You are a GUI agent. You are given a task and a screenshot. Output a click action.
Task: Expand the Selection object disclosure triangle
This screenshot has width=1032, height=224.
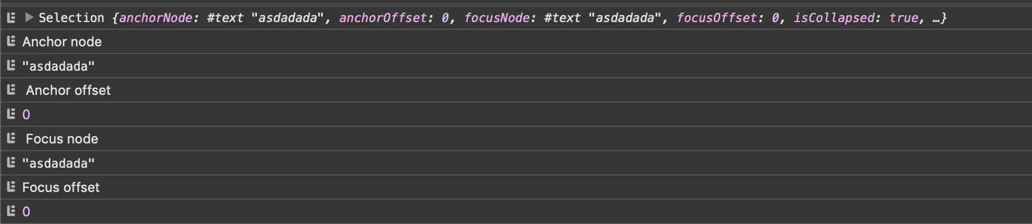coord(29,18)
